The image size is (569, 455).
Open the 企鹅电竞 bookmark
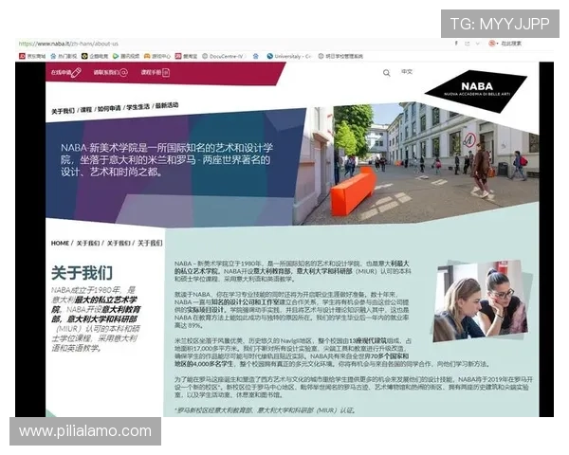(95, 56)
